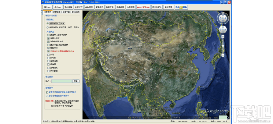Open the 坐标校正 tool
This screenshot has width=273, height=124.
point(79,7)
